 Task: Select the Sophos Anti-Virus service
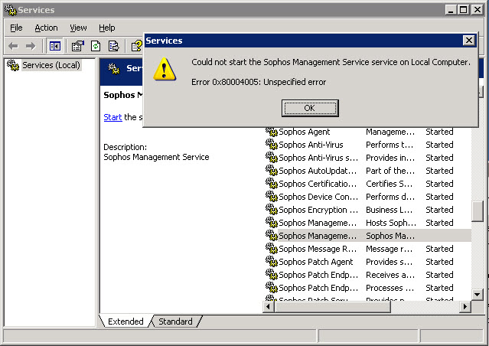(x=368, y=145)
